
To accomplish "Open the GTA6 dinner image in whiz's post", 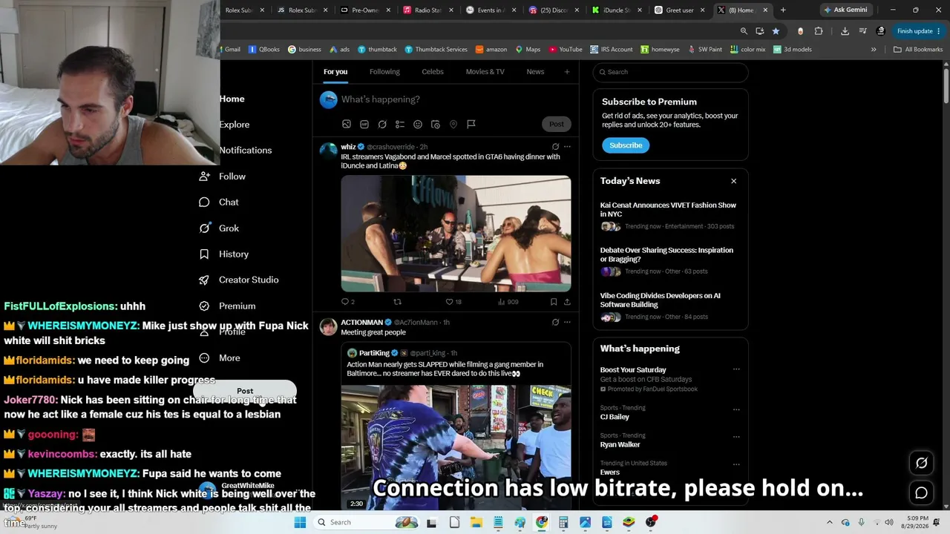I will (x=456, y=234).
